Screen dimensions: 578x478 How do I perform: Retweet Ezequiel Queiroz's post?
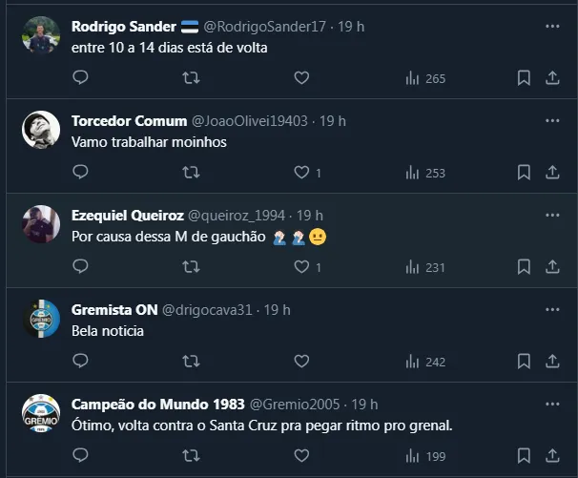pyautogui.click(x=191, y=267)
